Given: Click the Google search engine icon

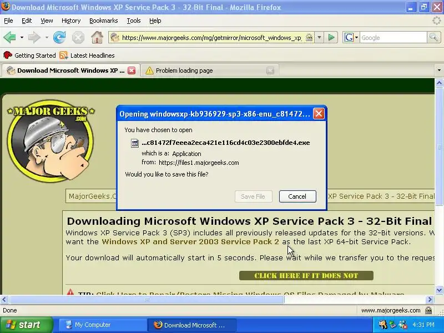Looking at the screenshot, I should coord(349,37).
